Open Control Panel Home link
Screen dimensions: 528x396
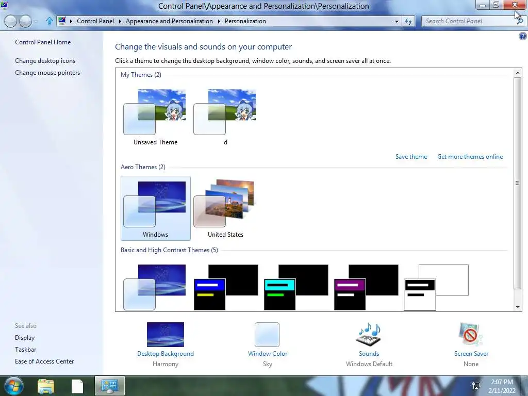43,42
